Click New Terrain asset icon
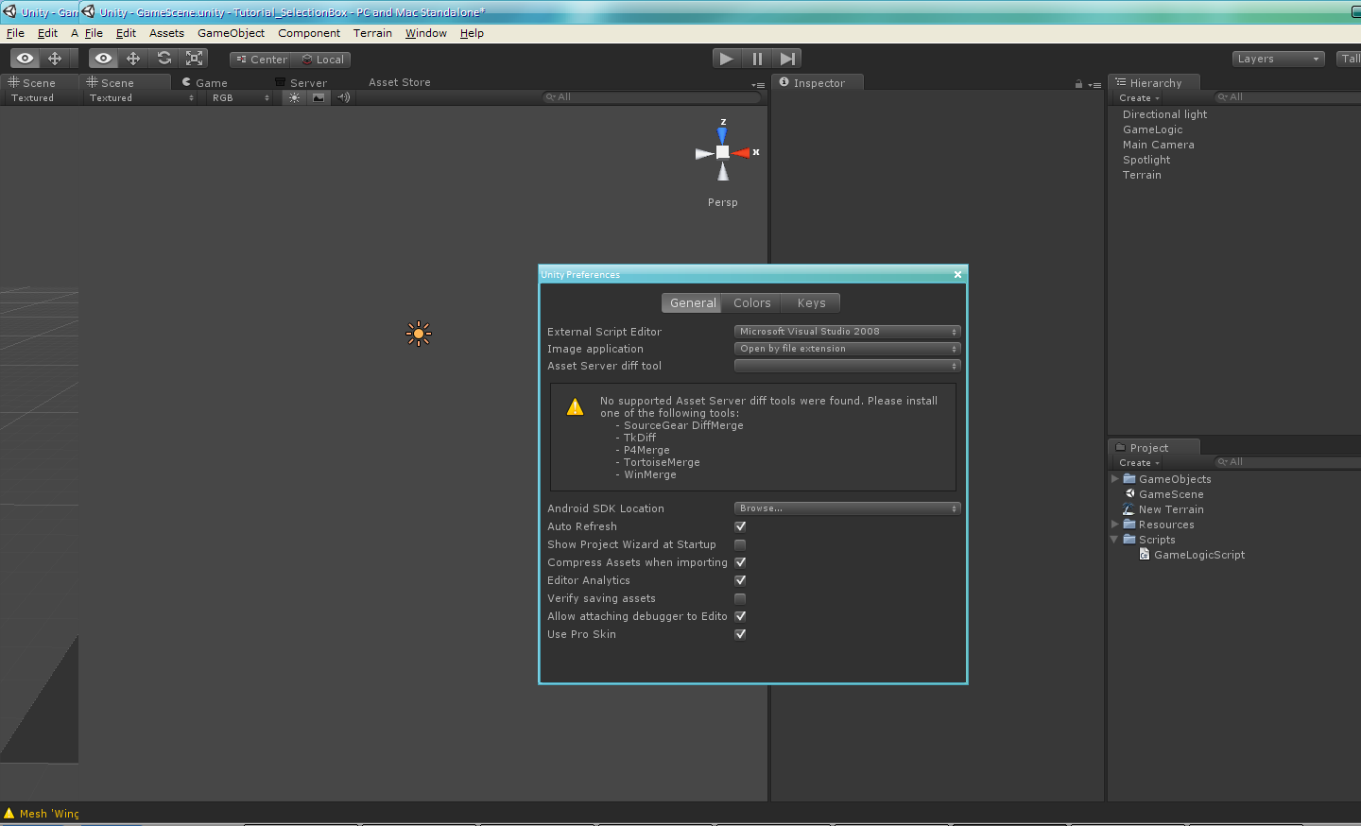Screen dimensions: 1361x826 pos(1128,509)
